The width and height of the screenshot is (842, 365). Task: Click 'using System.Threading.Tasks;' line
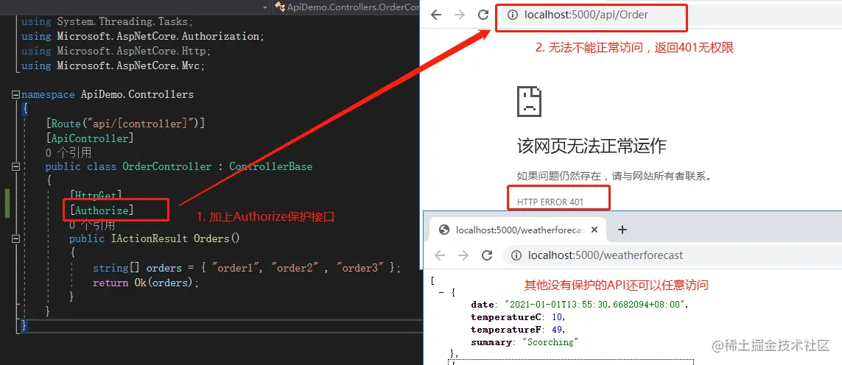107,22
